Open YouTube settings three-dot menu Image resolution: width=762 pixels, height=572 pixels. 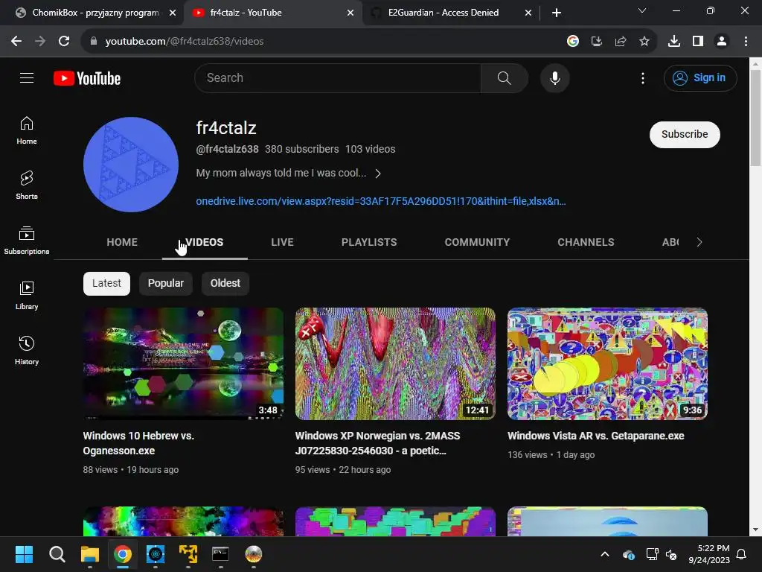642,77
